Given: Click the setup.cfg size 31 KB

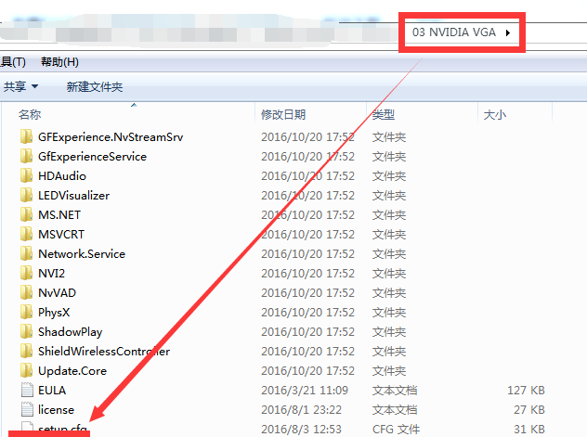Looking at the screenshot, I should point(529,430).
